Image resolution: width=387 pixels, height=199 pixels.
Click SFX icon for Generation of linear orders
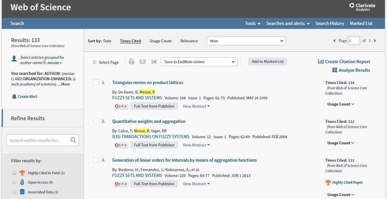pyautogui.click(x=121, y=184)
